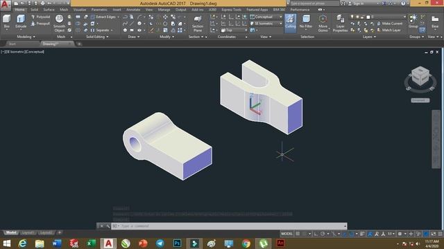This screenshot has height=249, width=444.
Task: Open the Top UCS dropdown in Coordinates
Action: pyautogui.click(x=234, y=30)
